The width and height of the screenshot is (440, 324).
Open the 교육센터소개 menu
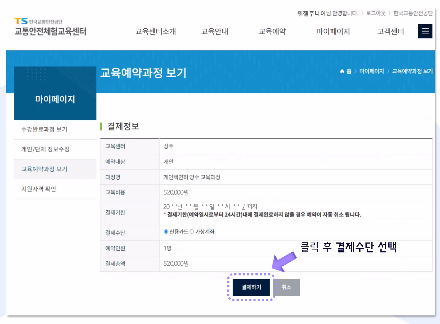156,31
